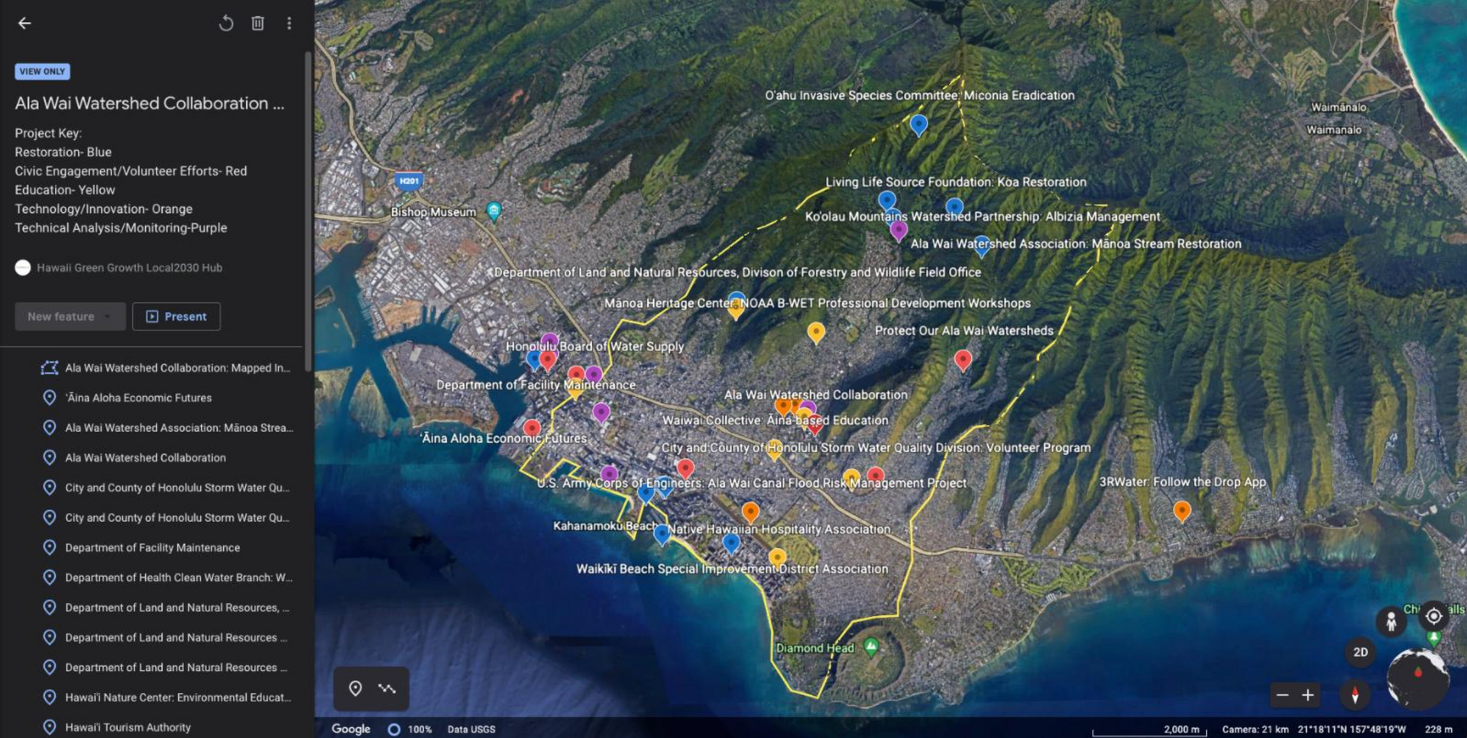The width and height of the screenshot is (1467, 738).
Task: Add a placemark with the map pin tool
Action: [x=355, y=689]
